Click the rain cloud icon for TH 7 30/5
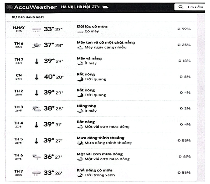This screenshot has height=184, width=210. coord(36,173)
